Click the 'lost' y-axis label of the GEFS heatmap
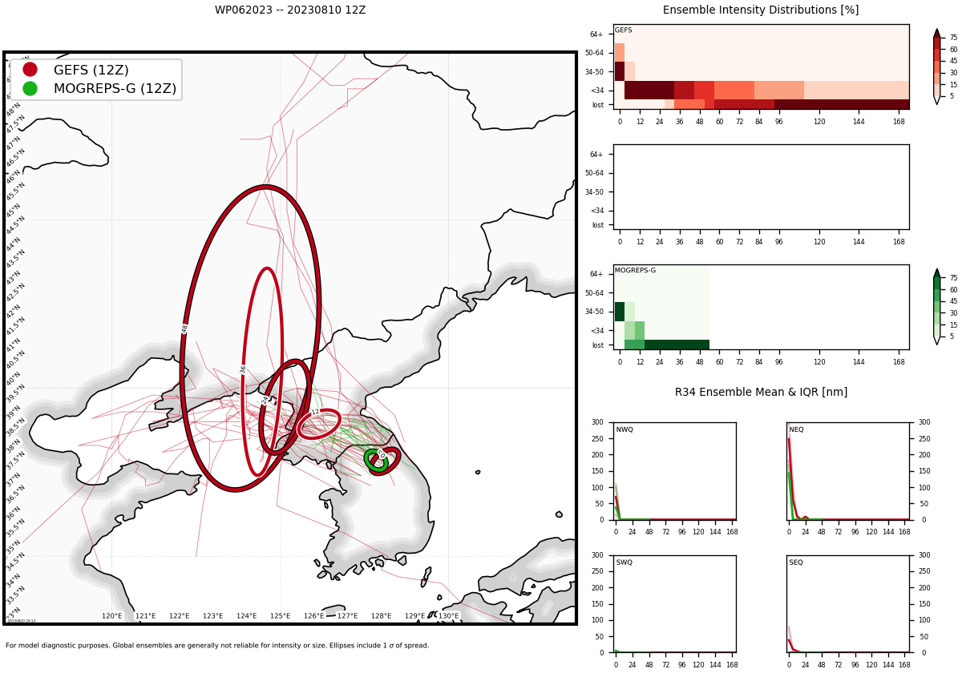Viewport: 962px width, 673px height. [x=598, y=105]
